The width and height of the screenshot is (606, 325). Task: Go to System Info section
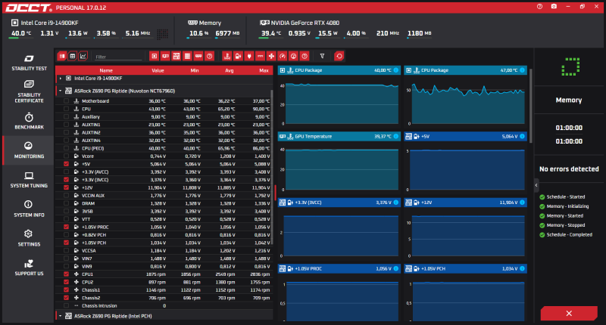tap(29, 209)
